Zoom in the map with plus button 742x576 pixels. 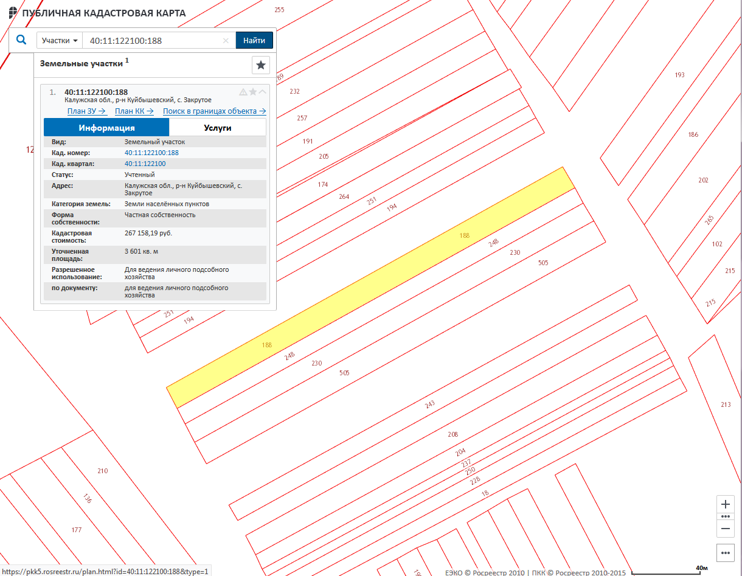[725, 505]
